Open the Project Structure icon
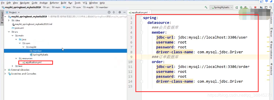The width and height of the screenshot is (274, 100). (x=261, y=7)
